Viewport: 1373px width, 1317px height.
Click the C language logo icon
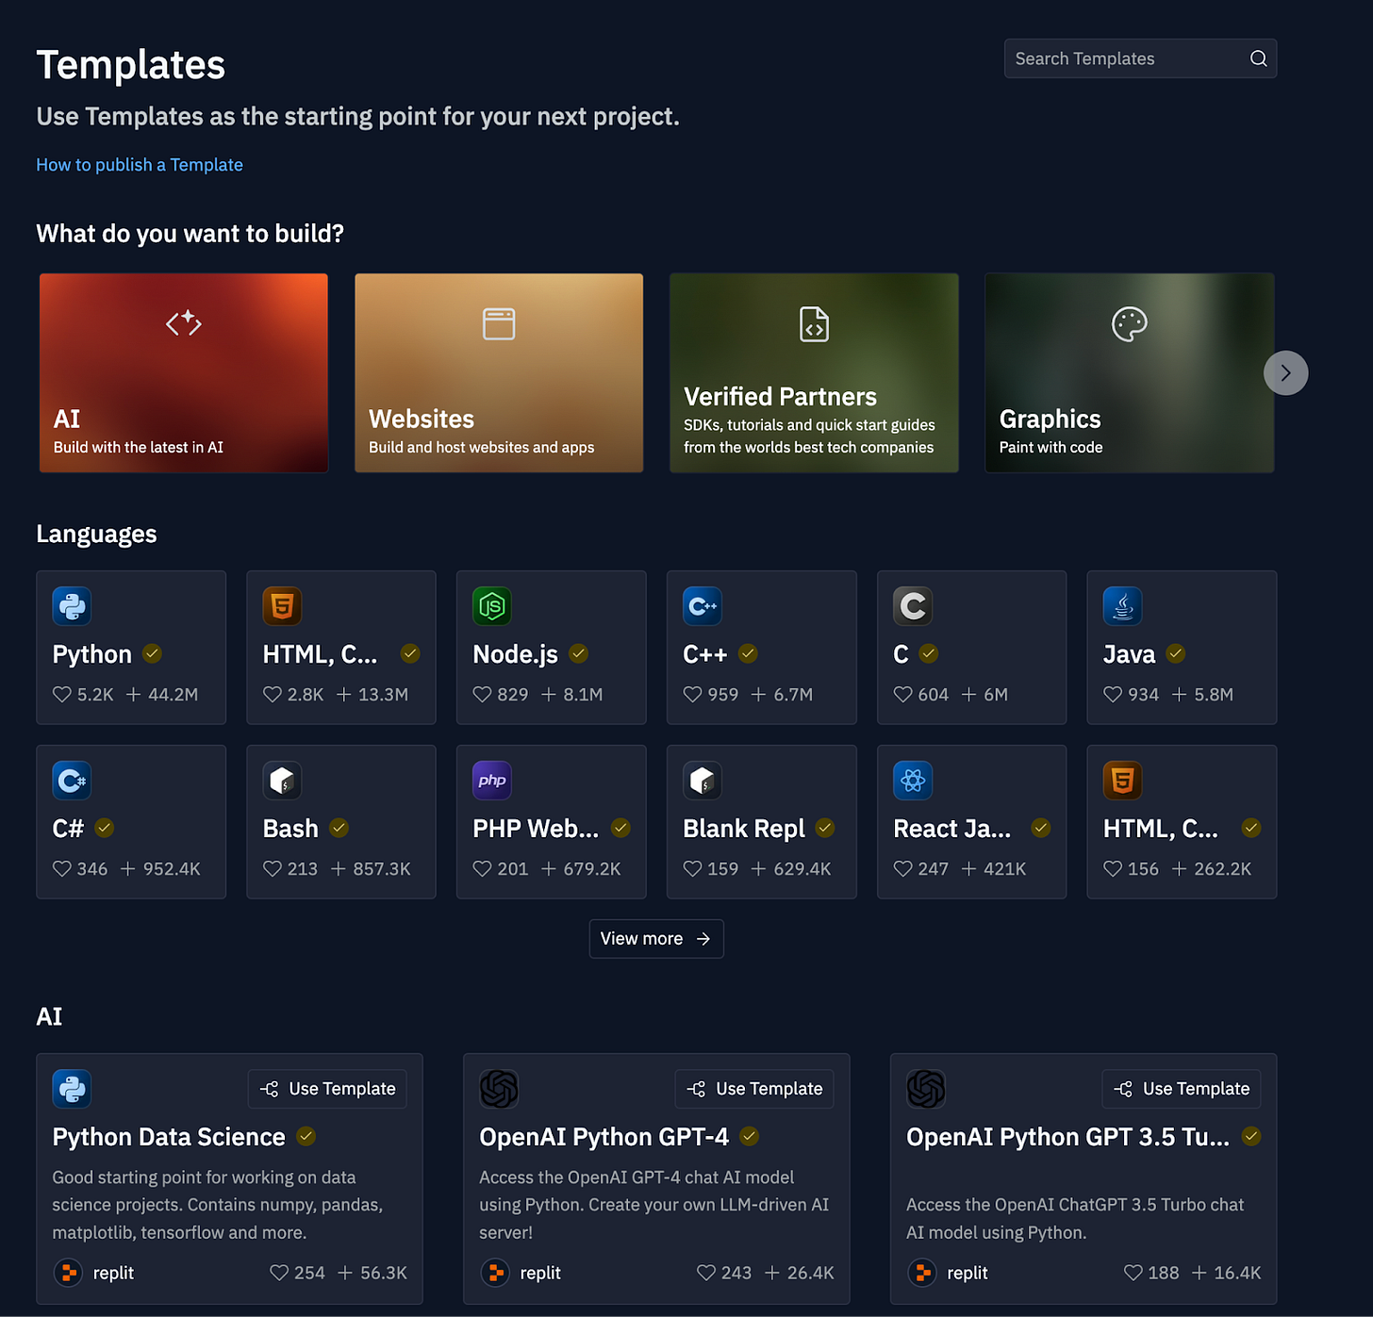(x=913, y=606)
